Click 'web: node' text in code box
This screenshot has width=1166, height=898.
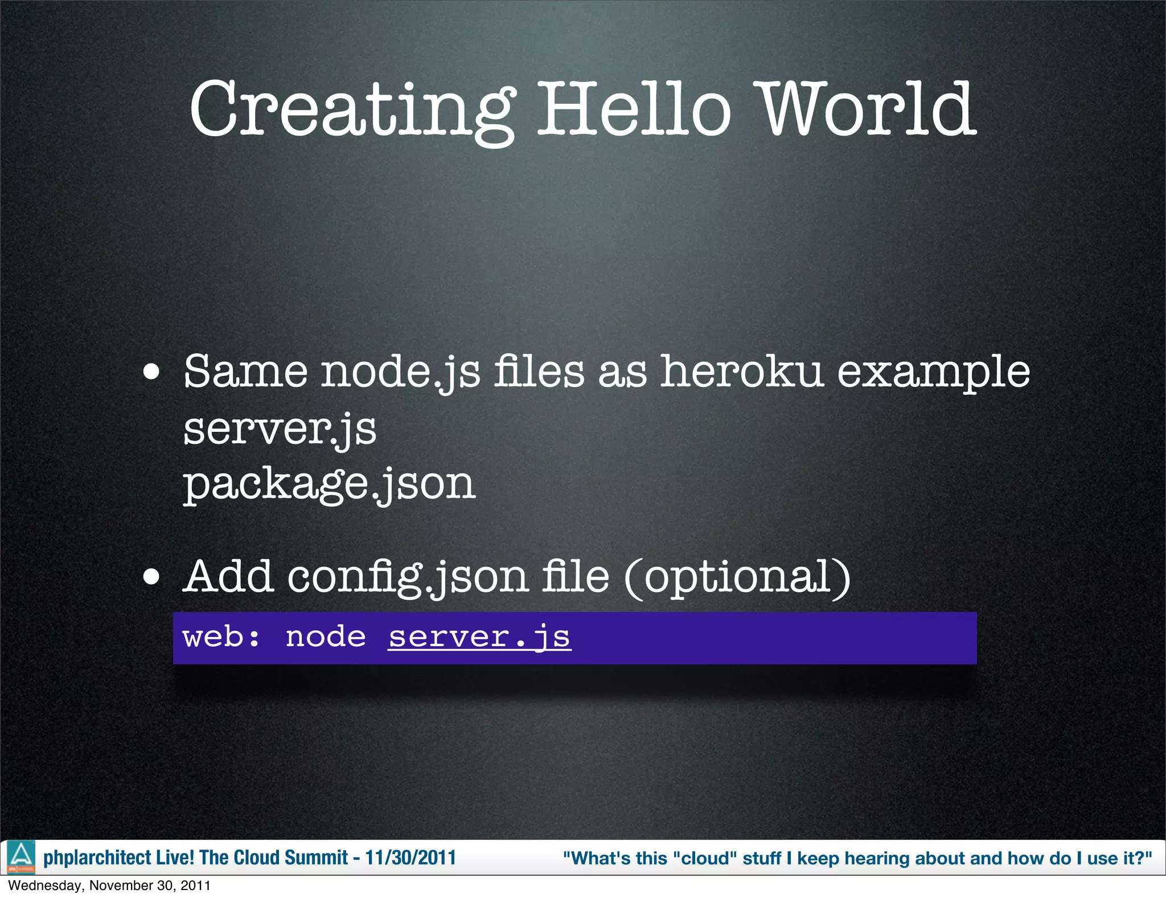click(274, 636)
